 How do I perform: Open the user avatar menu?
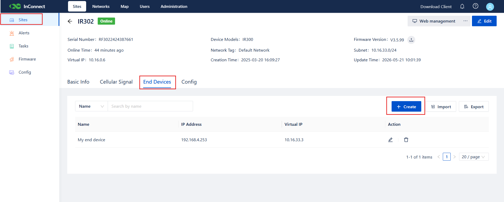tap(490, 7)
